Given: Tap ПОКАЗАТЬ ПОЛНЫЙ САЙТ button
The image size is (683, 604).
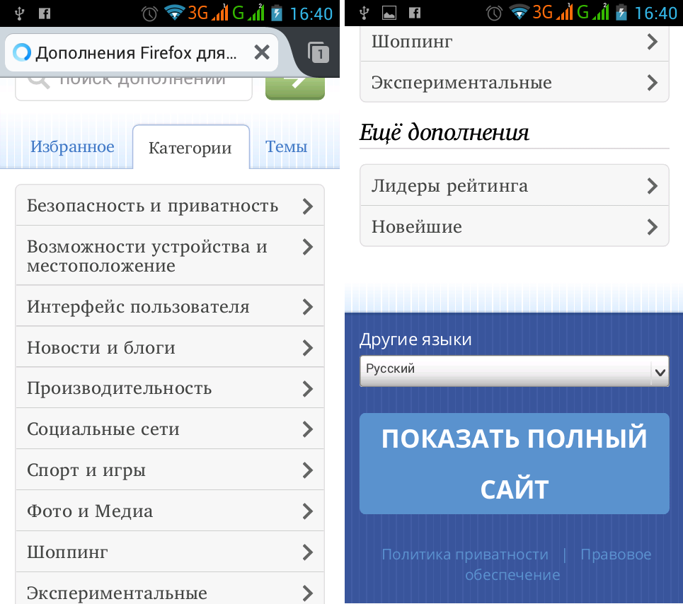Looking at the screenshot, I should pyautogui.click(x=515, y=463).
